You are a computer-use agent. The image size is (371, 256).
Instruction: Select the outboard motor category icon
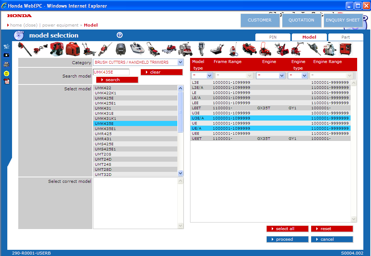[x=202, y=49]
